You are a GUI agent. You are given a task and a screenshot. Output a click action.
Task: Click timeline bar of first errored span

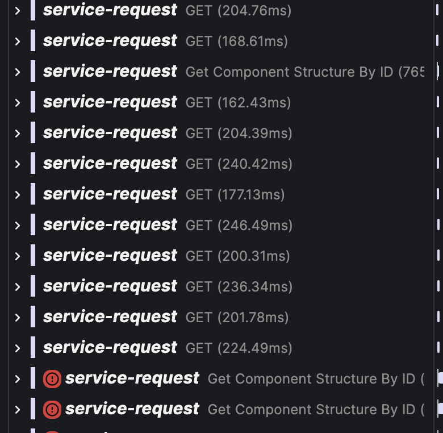point(440,377)
